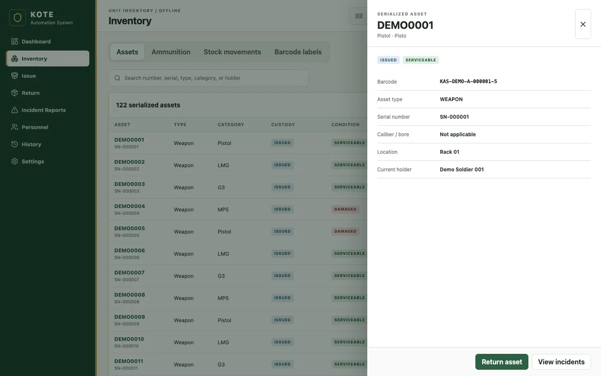This screenshot has height=376, width=601.
Task: Click the View incidents button
Action: click(561, 362)
